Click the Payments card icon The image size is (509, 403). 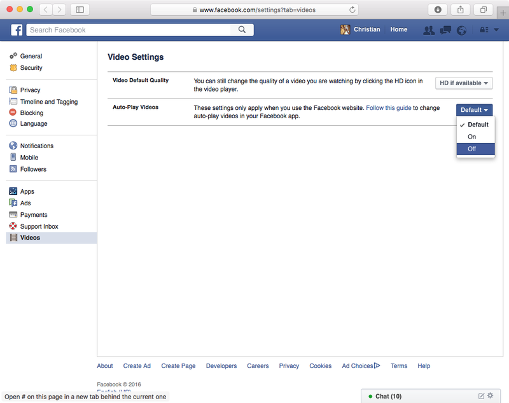[x=13, y=214]
